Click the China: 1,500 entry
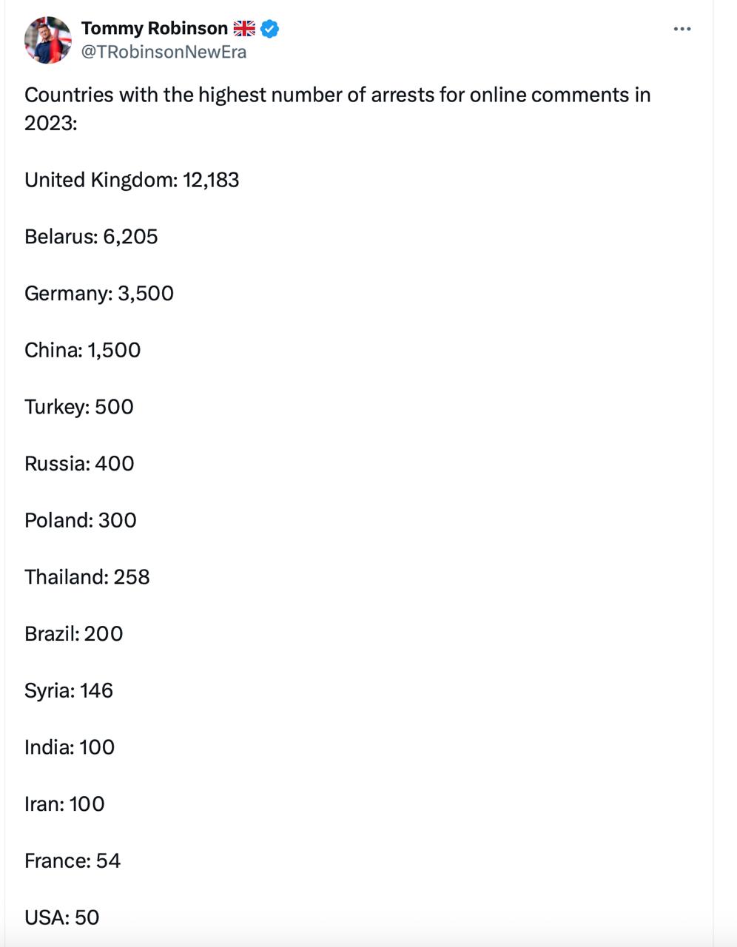 pos(83,350)
